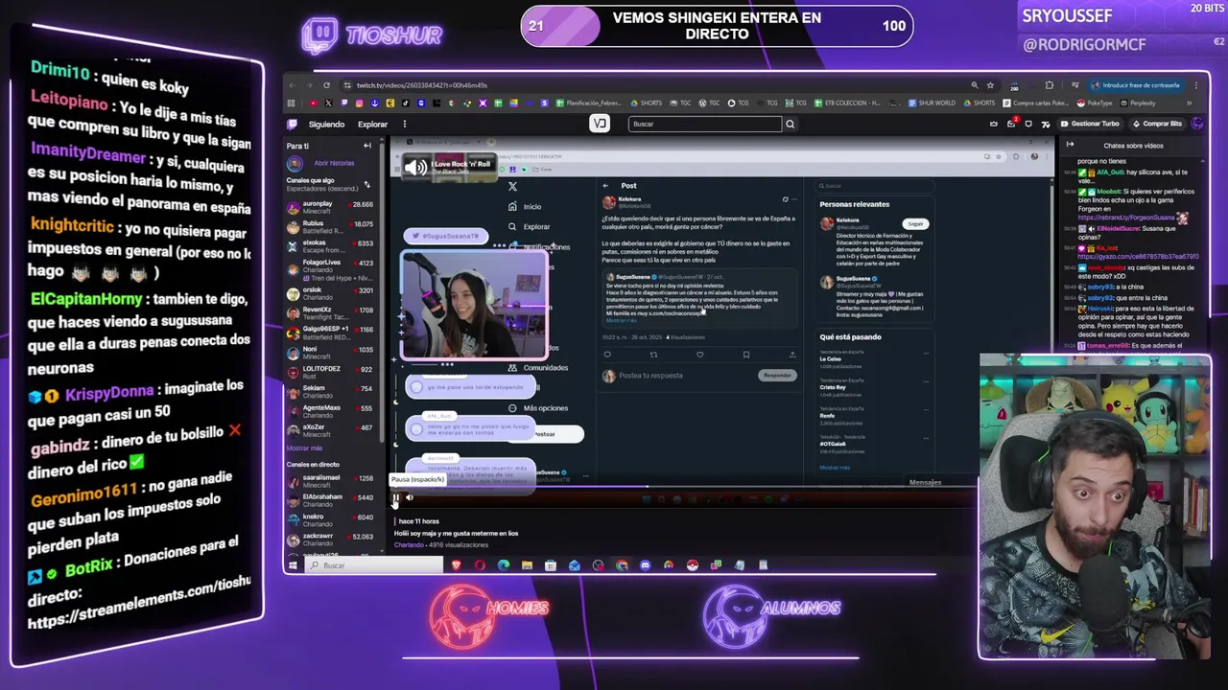1228x690 pixels.
Task: Click Comprar Bits button
Action: [x=1157, y=124]
